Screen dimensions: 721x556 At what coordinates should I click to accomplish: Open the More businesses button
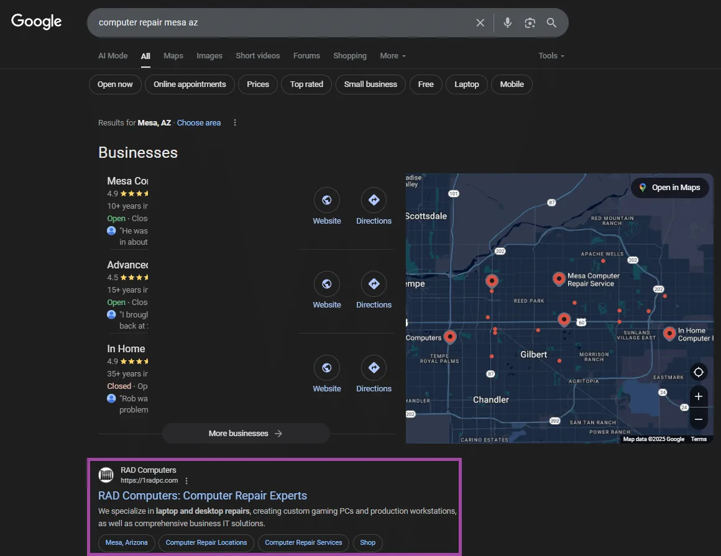[x=246, y=434]
